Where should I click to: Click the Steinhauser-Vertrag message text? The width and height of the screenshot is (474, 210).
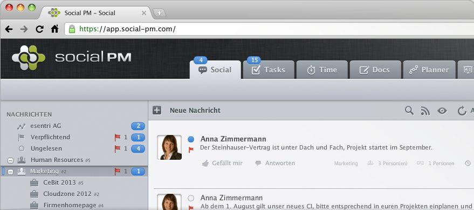coord(316,148)
